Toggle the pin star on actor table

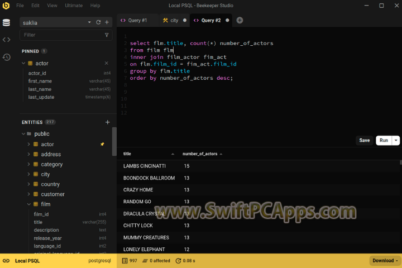102,144
